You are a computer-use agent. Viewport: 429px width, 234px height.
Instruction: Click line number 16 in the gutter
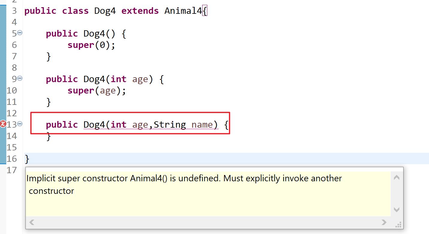tap(12, 158)
